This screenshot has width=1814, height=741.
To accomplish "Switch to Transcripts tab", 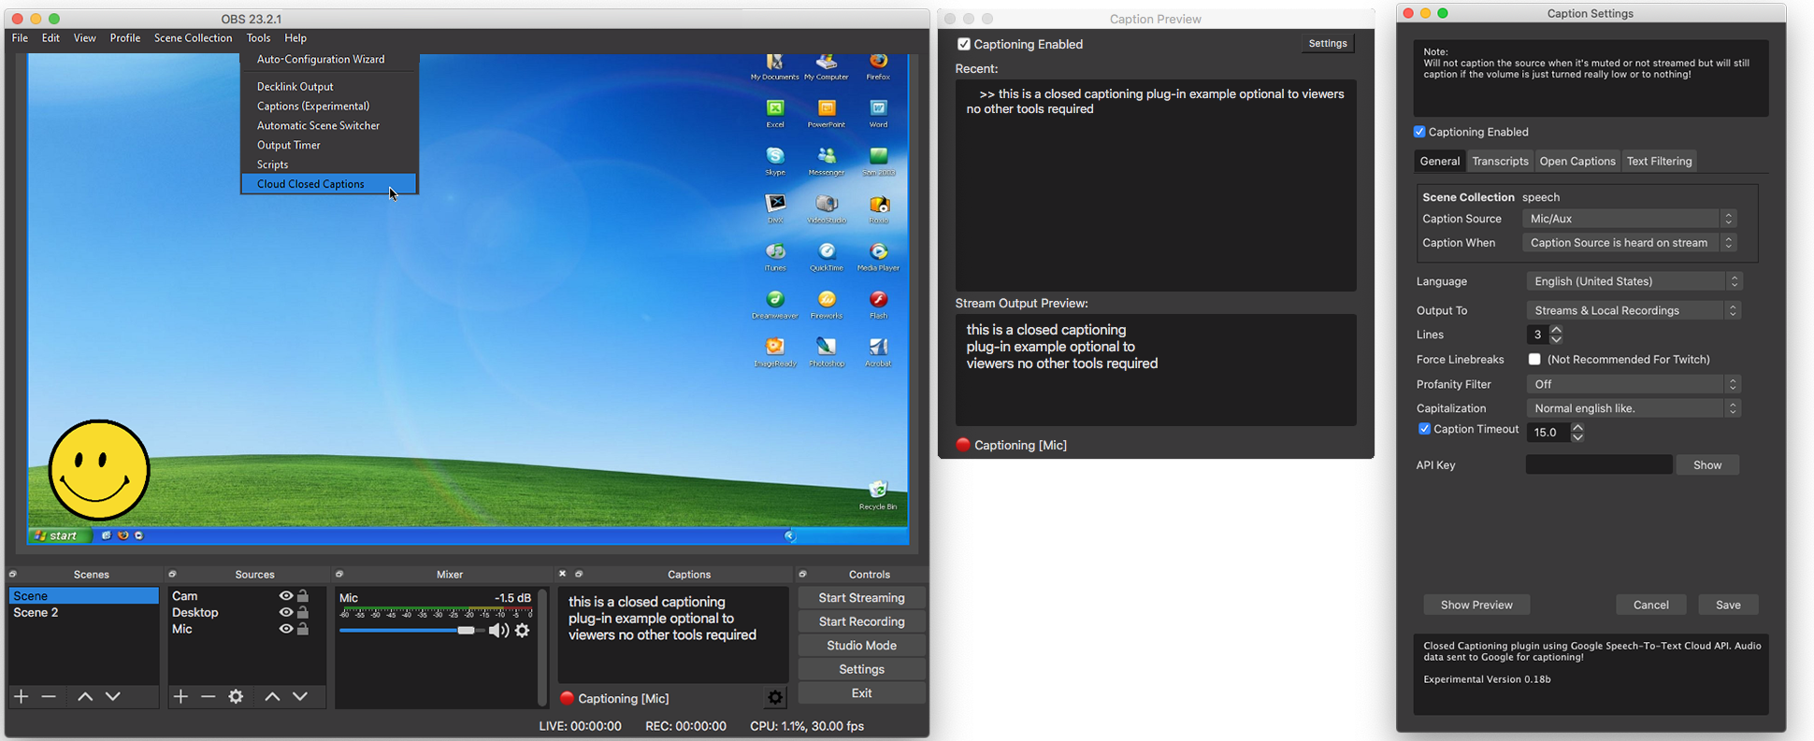I will coord(1500,161).
